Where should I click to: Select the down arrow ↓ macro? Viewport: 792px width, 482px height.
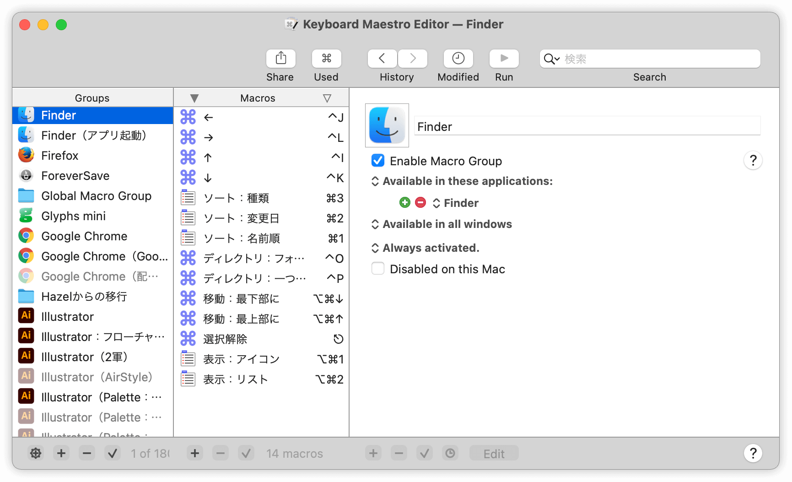pyautogui.click(x=262, y=178)
